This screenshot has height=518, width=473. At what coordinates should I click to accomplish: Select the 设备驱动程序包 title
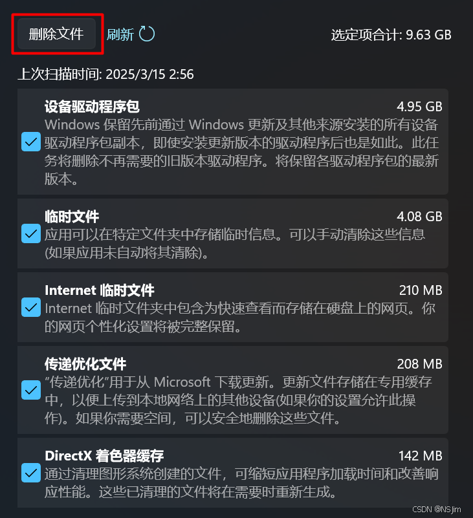(x=93, y=107)
